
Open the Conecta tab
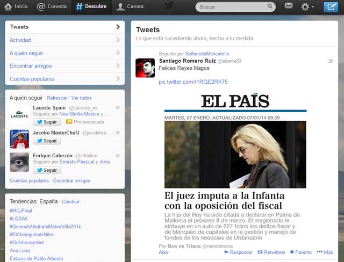point(52,6)
